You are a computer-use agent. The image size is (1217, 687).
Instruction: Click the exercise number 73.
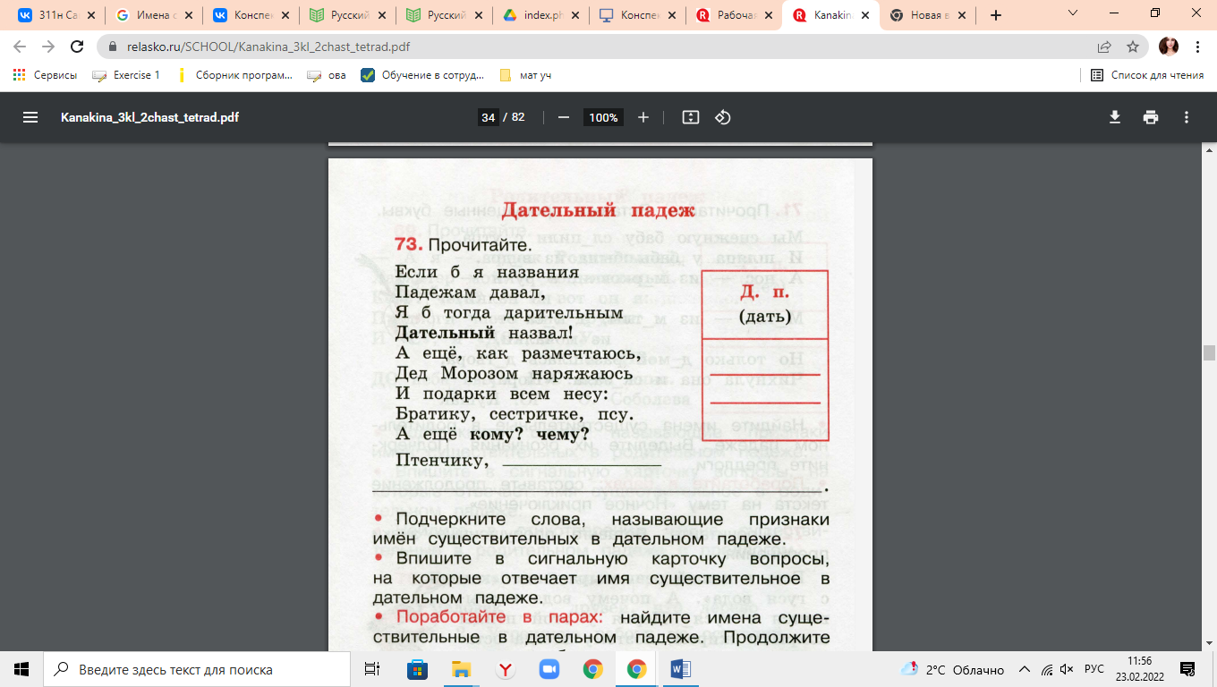tap(408, 244)
